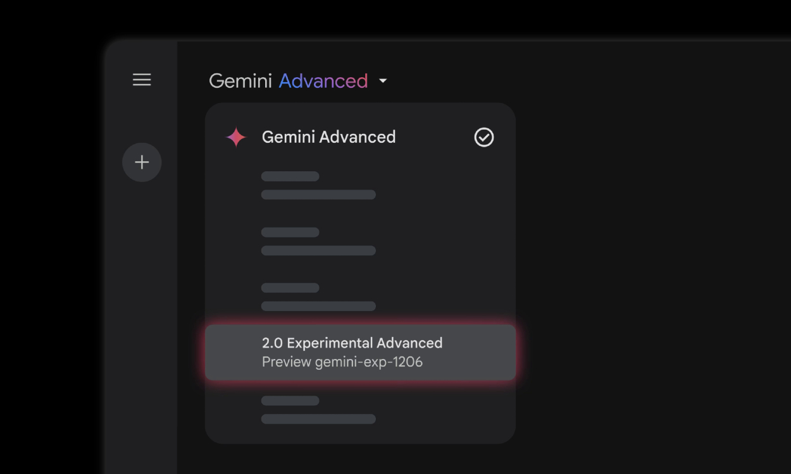Open the hamburger navigation menu
791x474 pixels.
tap(142, 80)
